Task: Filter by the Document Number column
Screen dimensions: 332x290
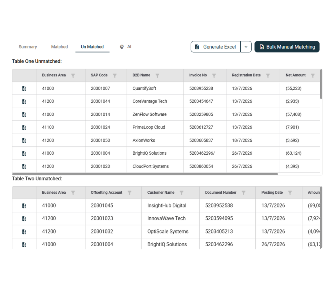Action: coord(244,193)
